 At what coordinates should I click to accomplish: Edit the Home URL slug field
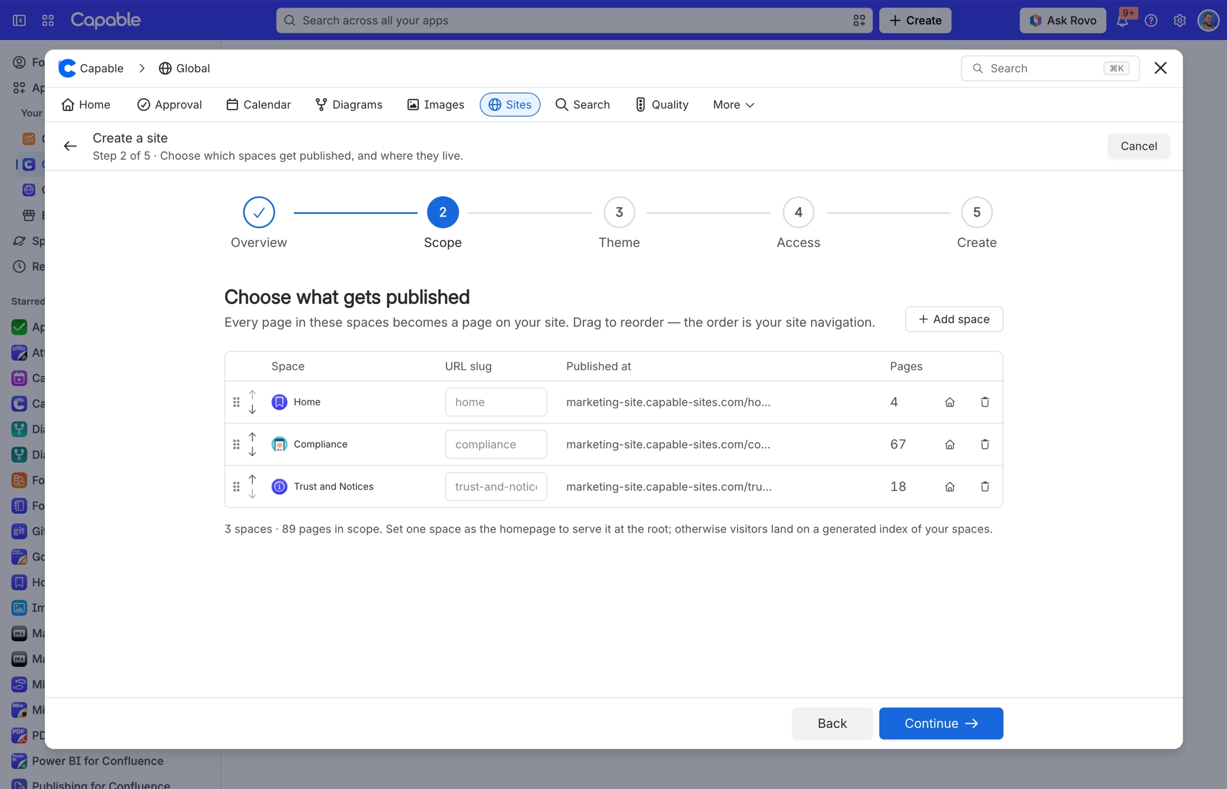pos(496,402)
